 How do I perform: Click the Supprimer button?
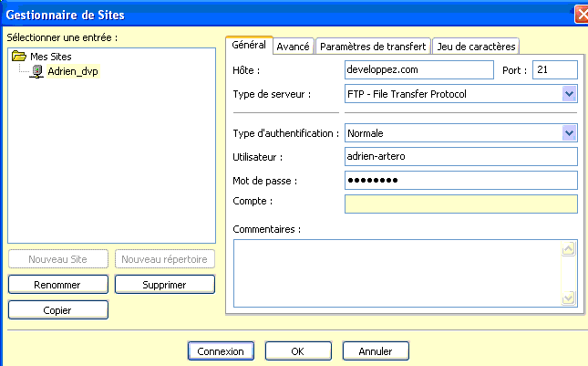pos(164,285)
